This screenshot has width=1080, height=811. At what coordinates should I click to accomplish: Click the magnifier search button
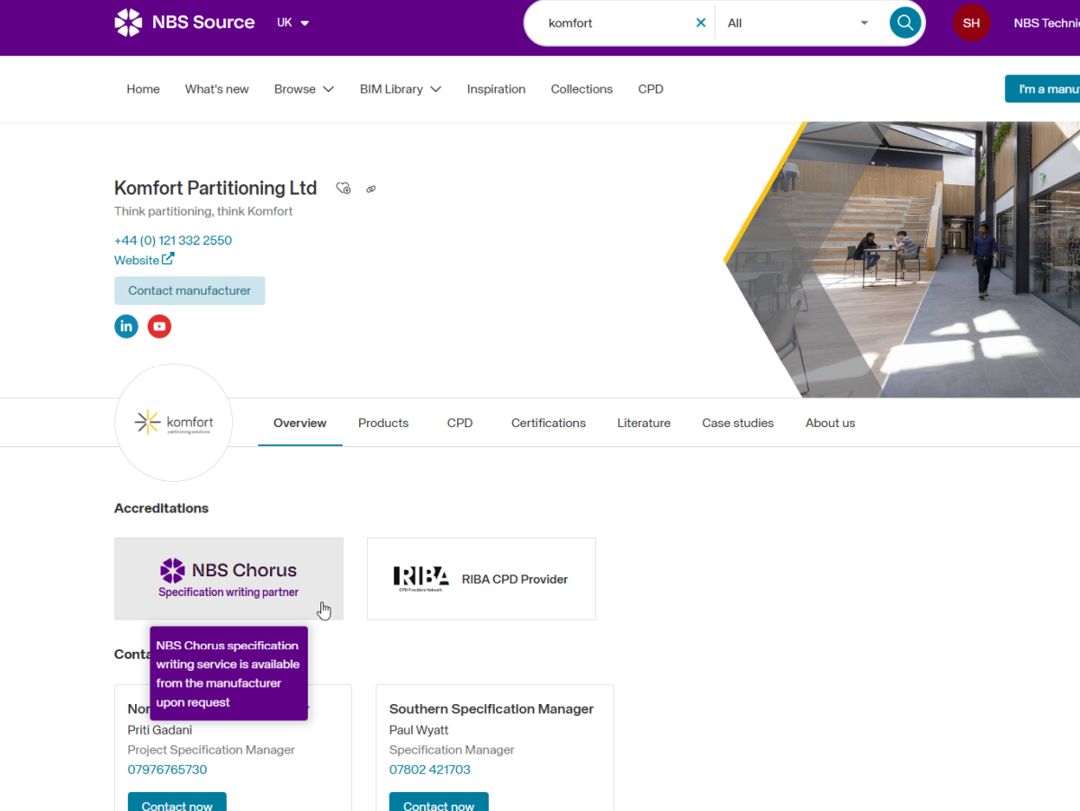point(905,22)
